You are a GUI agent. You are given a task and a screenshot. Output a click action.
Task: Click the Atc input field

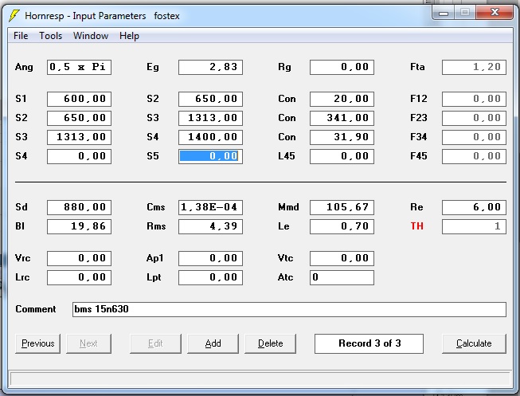(x=342, y=277)
